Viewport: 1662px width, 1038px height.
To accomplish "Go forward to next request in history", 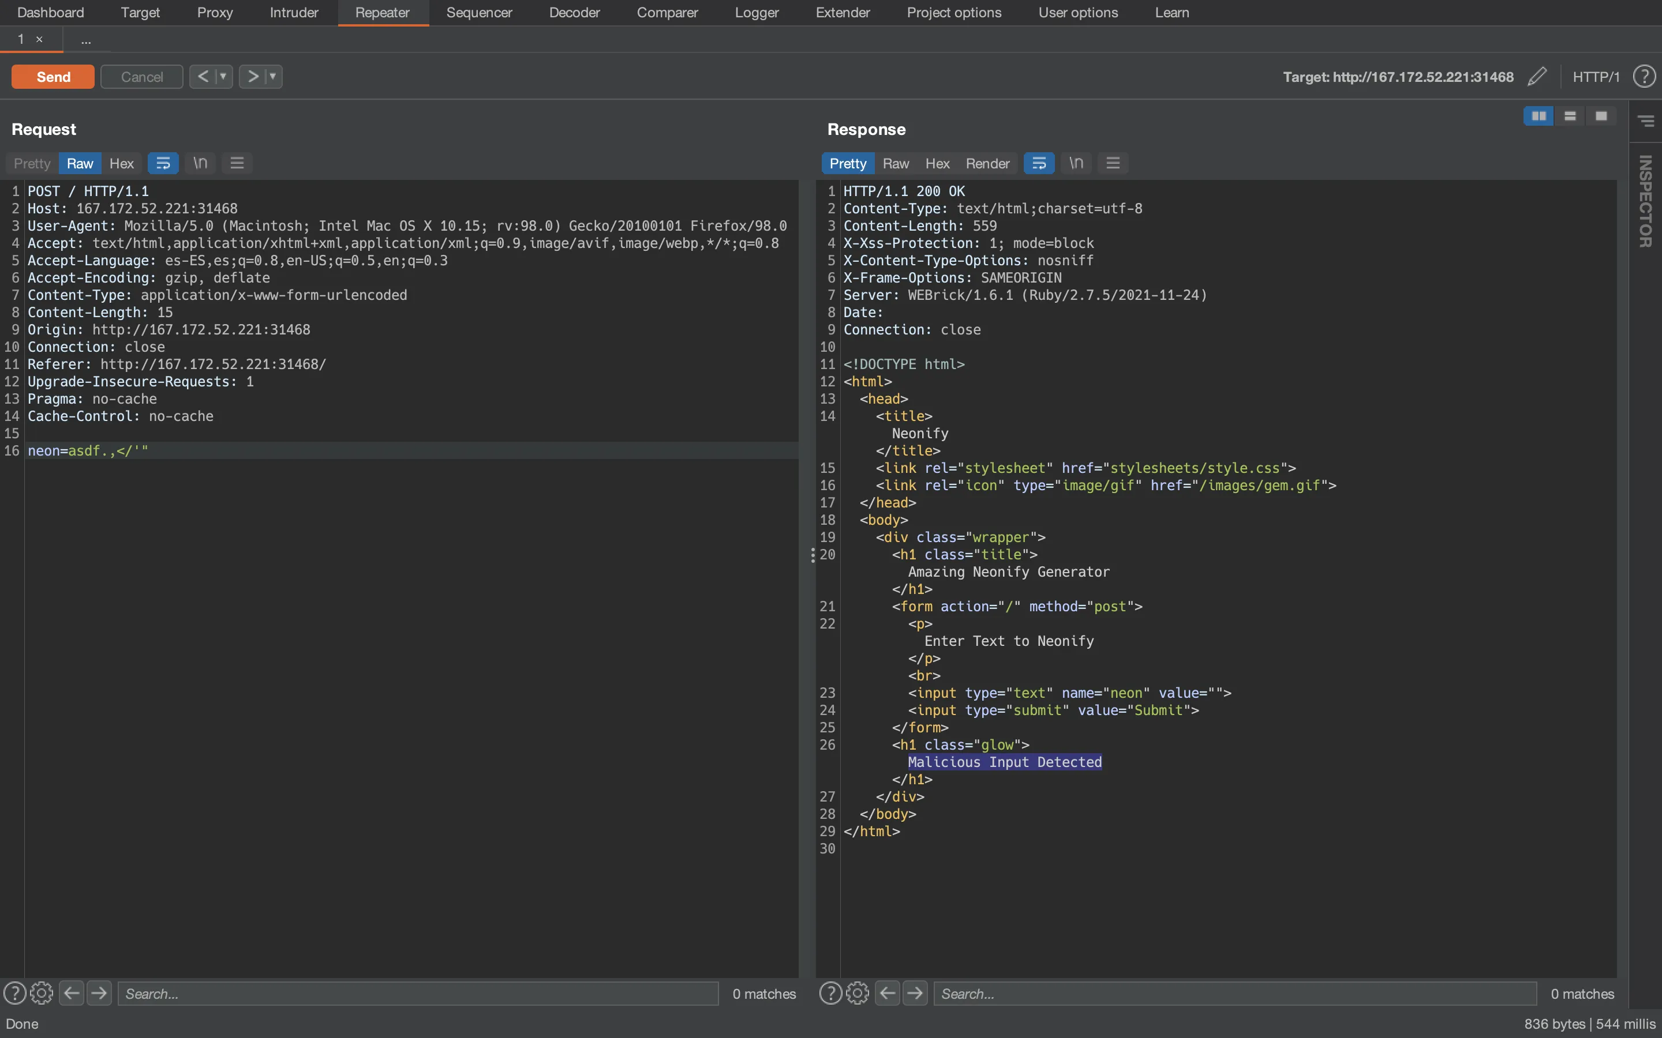I will [253, 76].
